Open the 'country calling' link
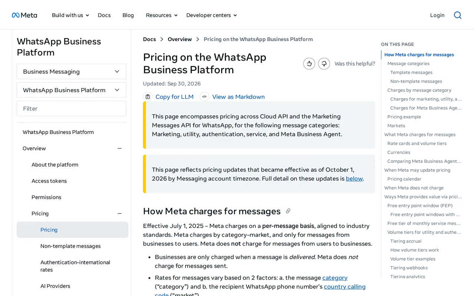The image size is (474, 296). pos(345,286)
